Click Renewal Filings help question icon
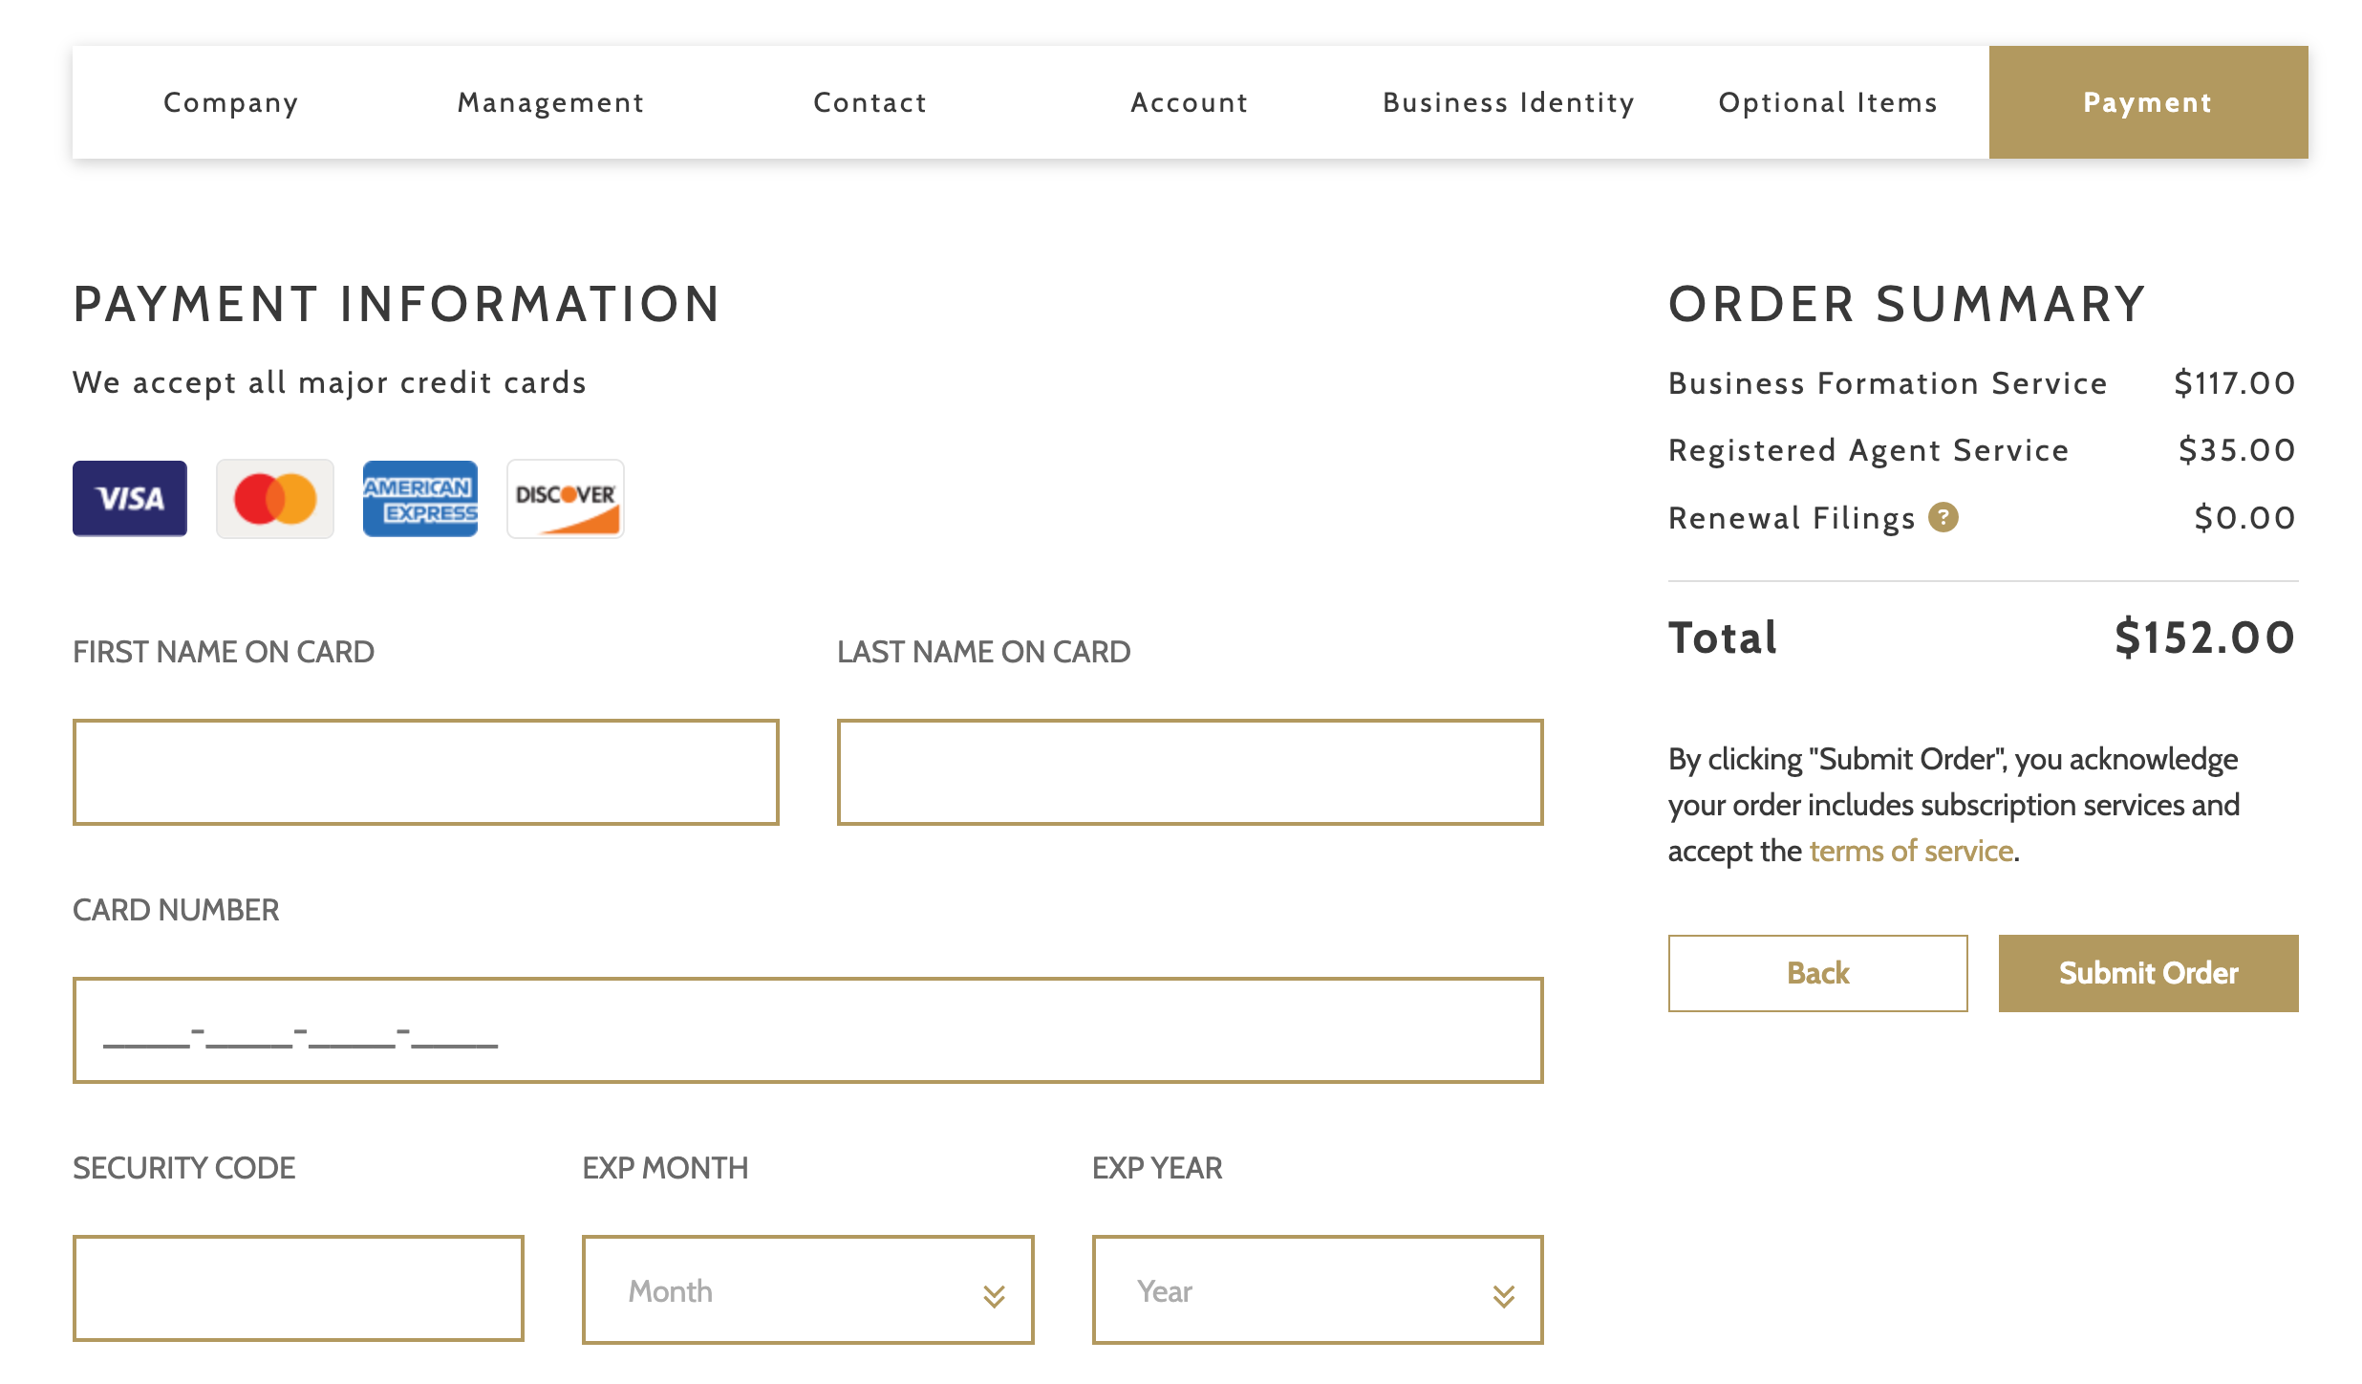 pos(1943,517)
